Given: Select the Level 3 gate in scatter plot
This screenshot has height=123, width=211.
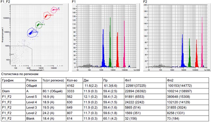Looking at the screenshot, I should (39, 25).
